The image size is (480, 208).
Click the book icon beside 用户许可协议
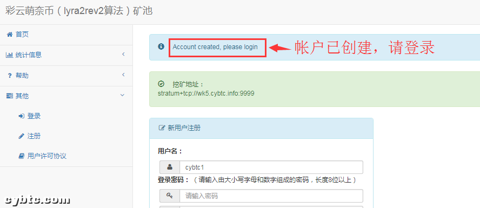point(22,156)
